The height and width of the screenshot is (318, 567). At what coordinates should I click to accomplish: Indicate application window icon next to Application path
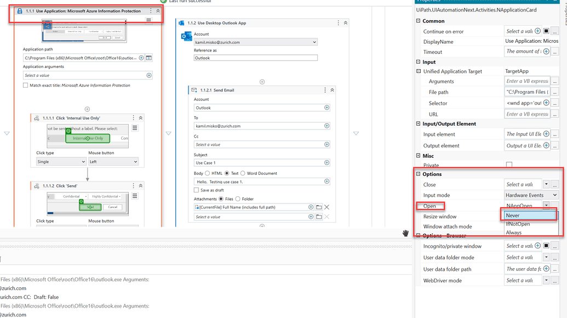(x=148, y=58)
